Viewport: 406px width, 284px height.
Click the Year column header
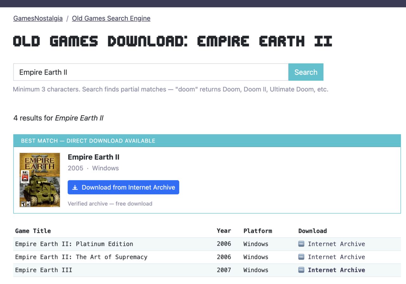[x=224, y=231]
